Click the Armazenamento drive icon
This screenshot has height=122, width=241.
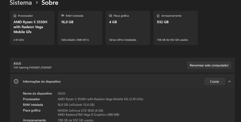[x=158, y=16]
